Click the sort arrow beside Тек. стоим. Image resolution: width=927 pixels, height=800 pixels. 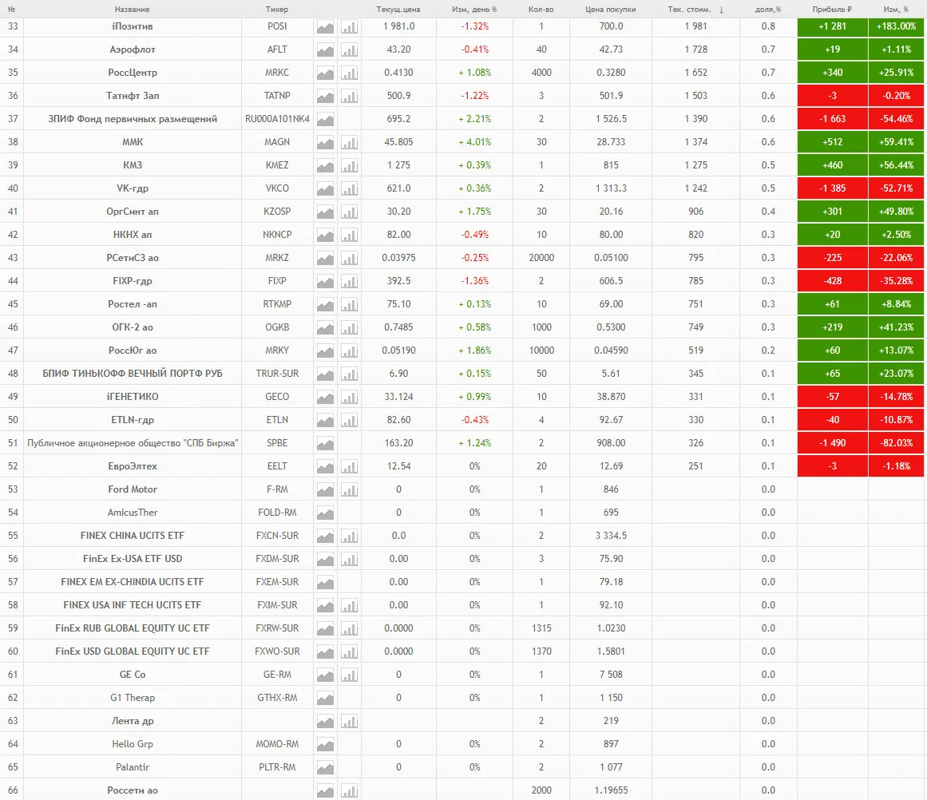pos(721,10)
